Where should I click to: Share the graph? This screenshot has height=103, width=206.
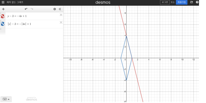click(x=192, y=2)
